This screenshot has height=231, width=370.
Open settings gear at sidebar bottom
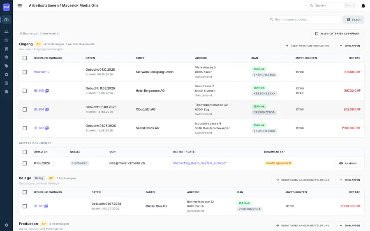coord(6,225)
